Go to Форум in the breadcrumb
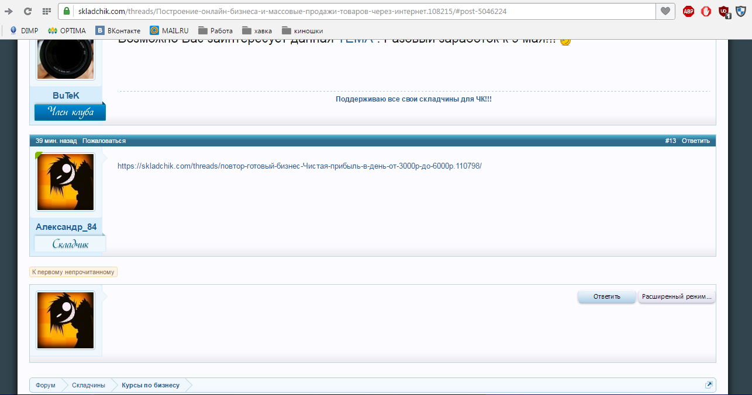 point(46,385)
